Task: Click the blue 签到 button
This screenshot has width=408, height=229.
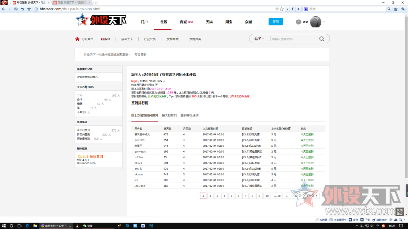Action: [275, 22]
